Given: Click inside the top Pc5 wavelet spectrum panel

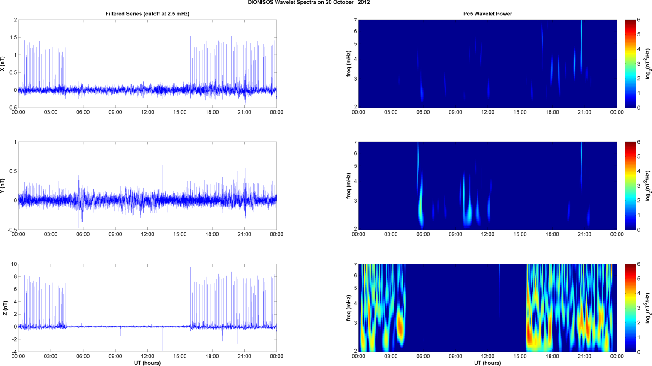Looking at the screenshot, I should point(487,64).
